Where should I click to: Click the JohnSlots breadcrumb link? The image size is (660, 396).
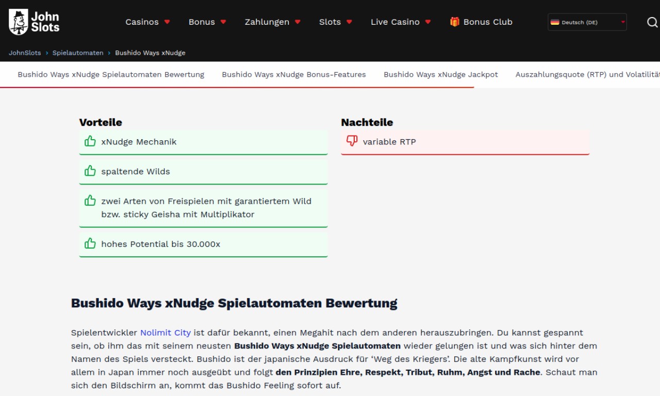click(x=25, y=53)
